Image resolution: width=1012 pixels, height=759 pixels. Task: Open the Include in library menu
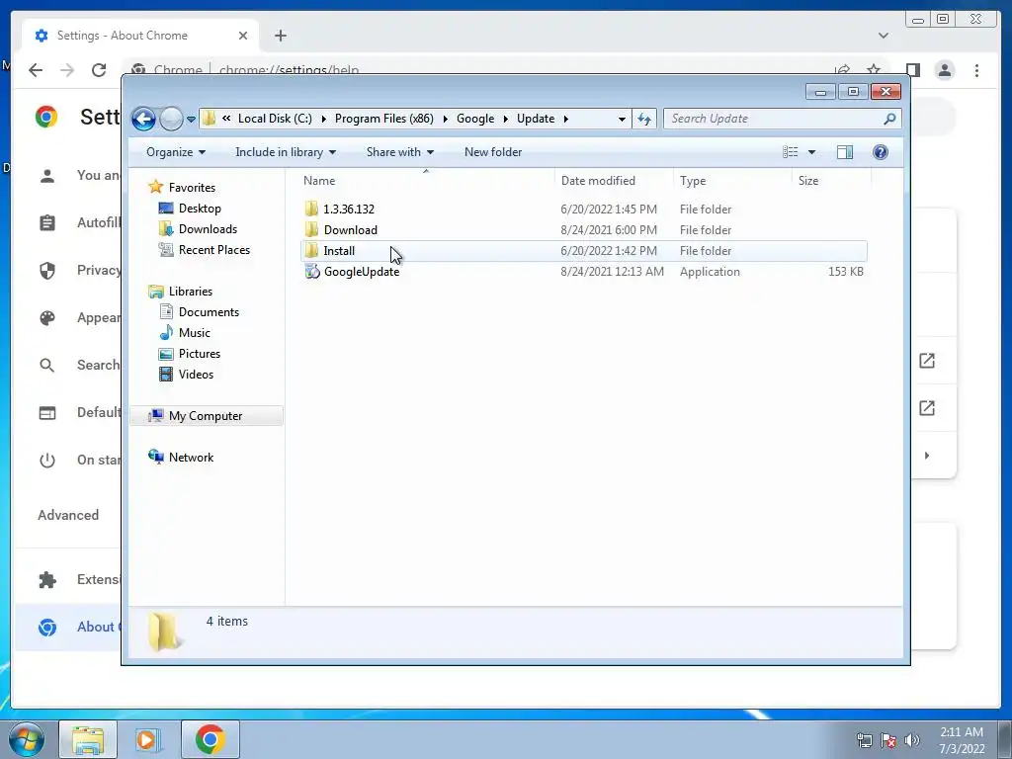pyautogui.click(x=286, y=152)
